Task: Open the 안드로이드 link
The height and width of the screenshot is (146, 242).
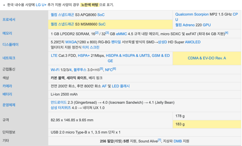Action: click(59, 102)
